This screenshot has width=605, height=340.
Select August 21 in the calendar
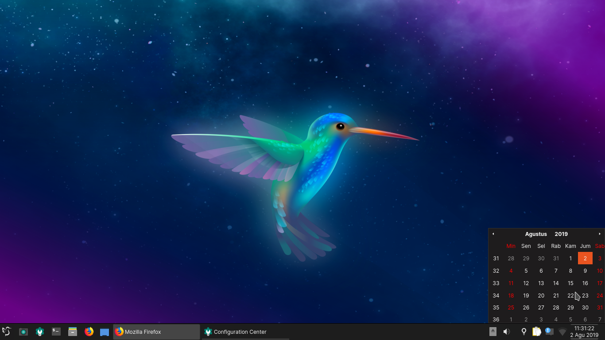pos(556,295)
